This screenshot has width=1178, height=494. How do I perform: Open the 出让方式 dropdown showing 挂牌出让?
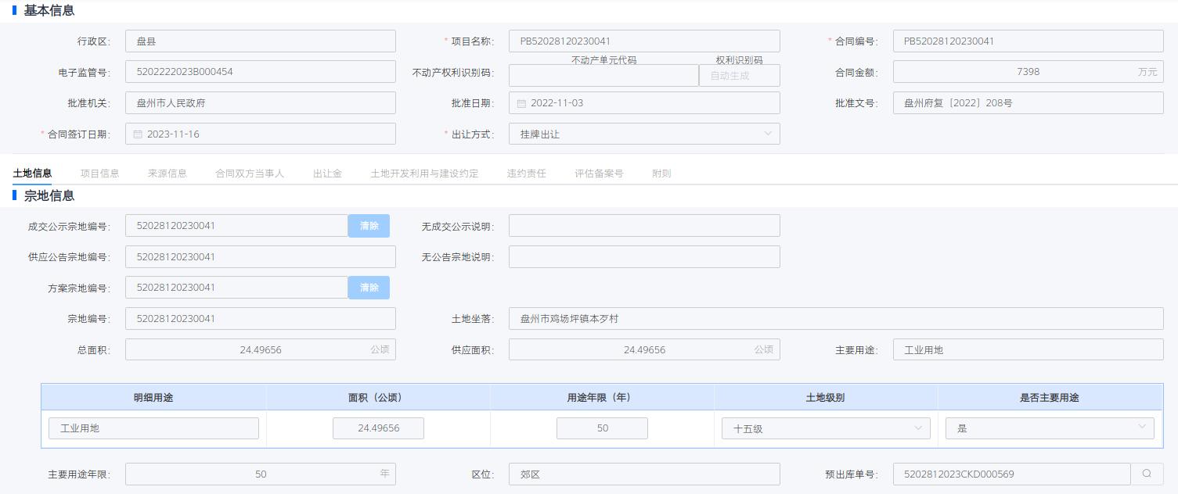tap(643, 134)
